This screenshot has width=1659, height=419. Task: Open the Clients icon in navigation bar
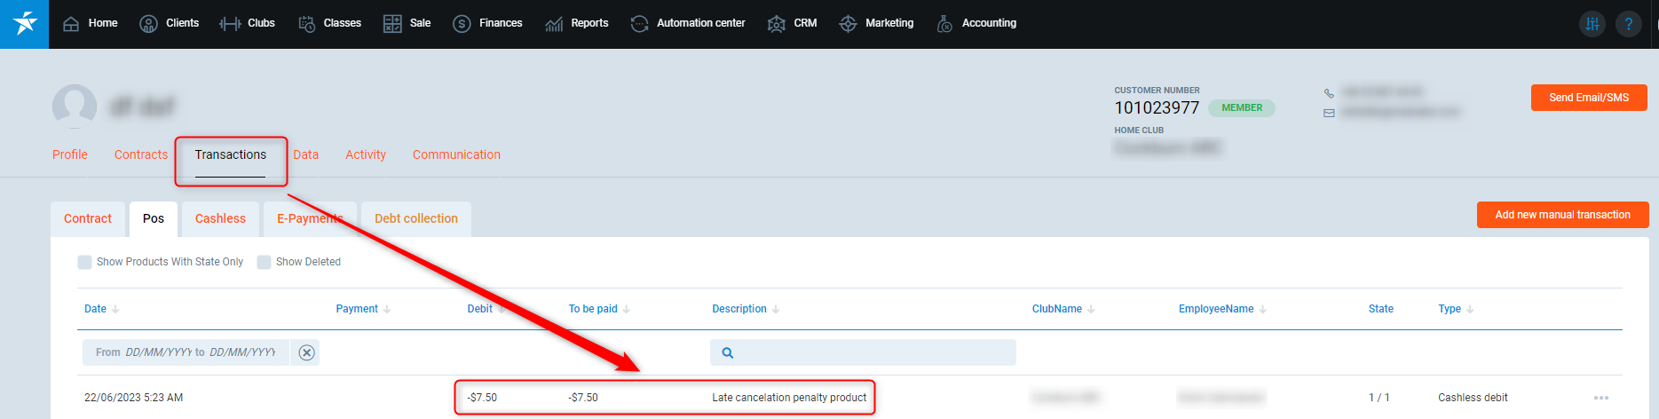tap(148, 24)
